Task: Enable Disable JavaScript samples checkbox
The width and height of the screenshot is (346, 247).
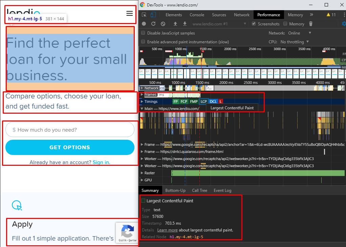Action: (x=143, y=33)
